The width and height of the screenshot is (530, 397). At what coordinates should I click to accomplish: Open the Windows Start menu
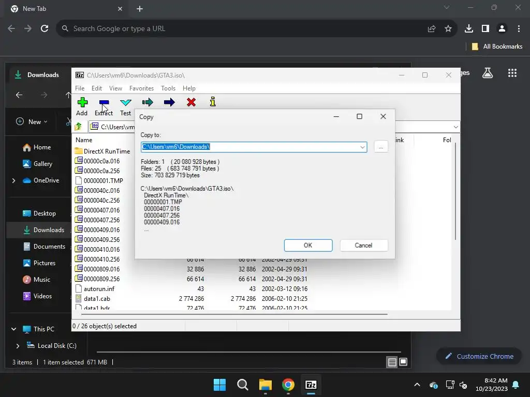(x=219, y=385)
